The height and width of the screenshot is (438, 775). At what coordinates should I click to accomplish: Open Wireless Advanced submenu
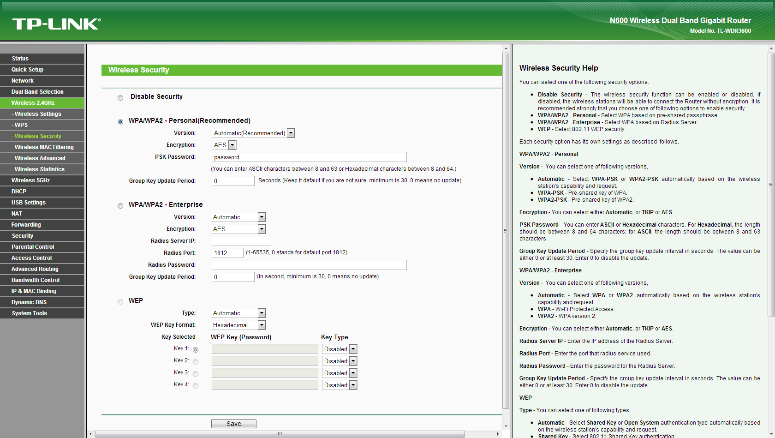pos(42,158)
